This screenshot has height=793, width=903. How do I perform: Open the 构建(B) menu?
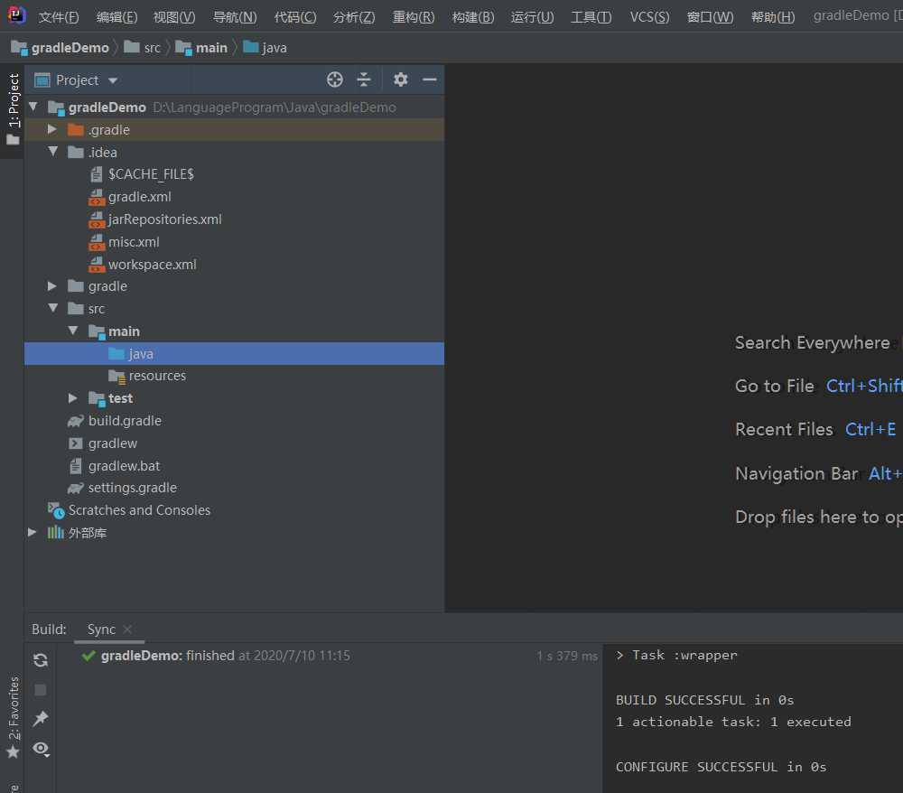pos(473,16)
